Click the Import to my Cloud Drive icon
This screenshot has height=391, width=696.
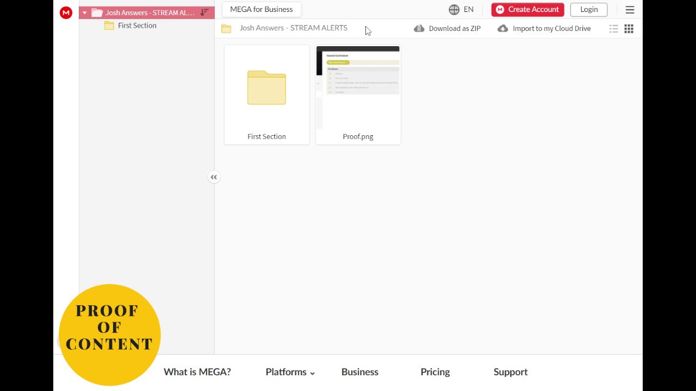[x=503, y=28]
